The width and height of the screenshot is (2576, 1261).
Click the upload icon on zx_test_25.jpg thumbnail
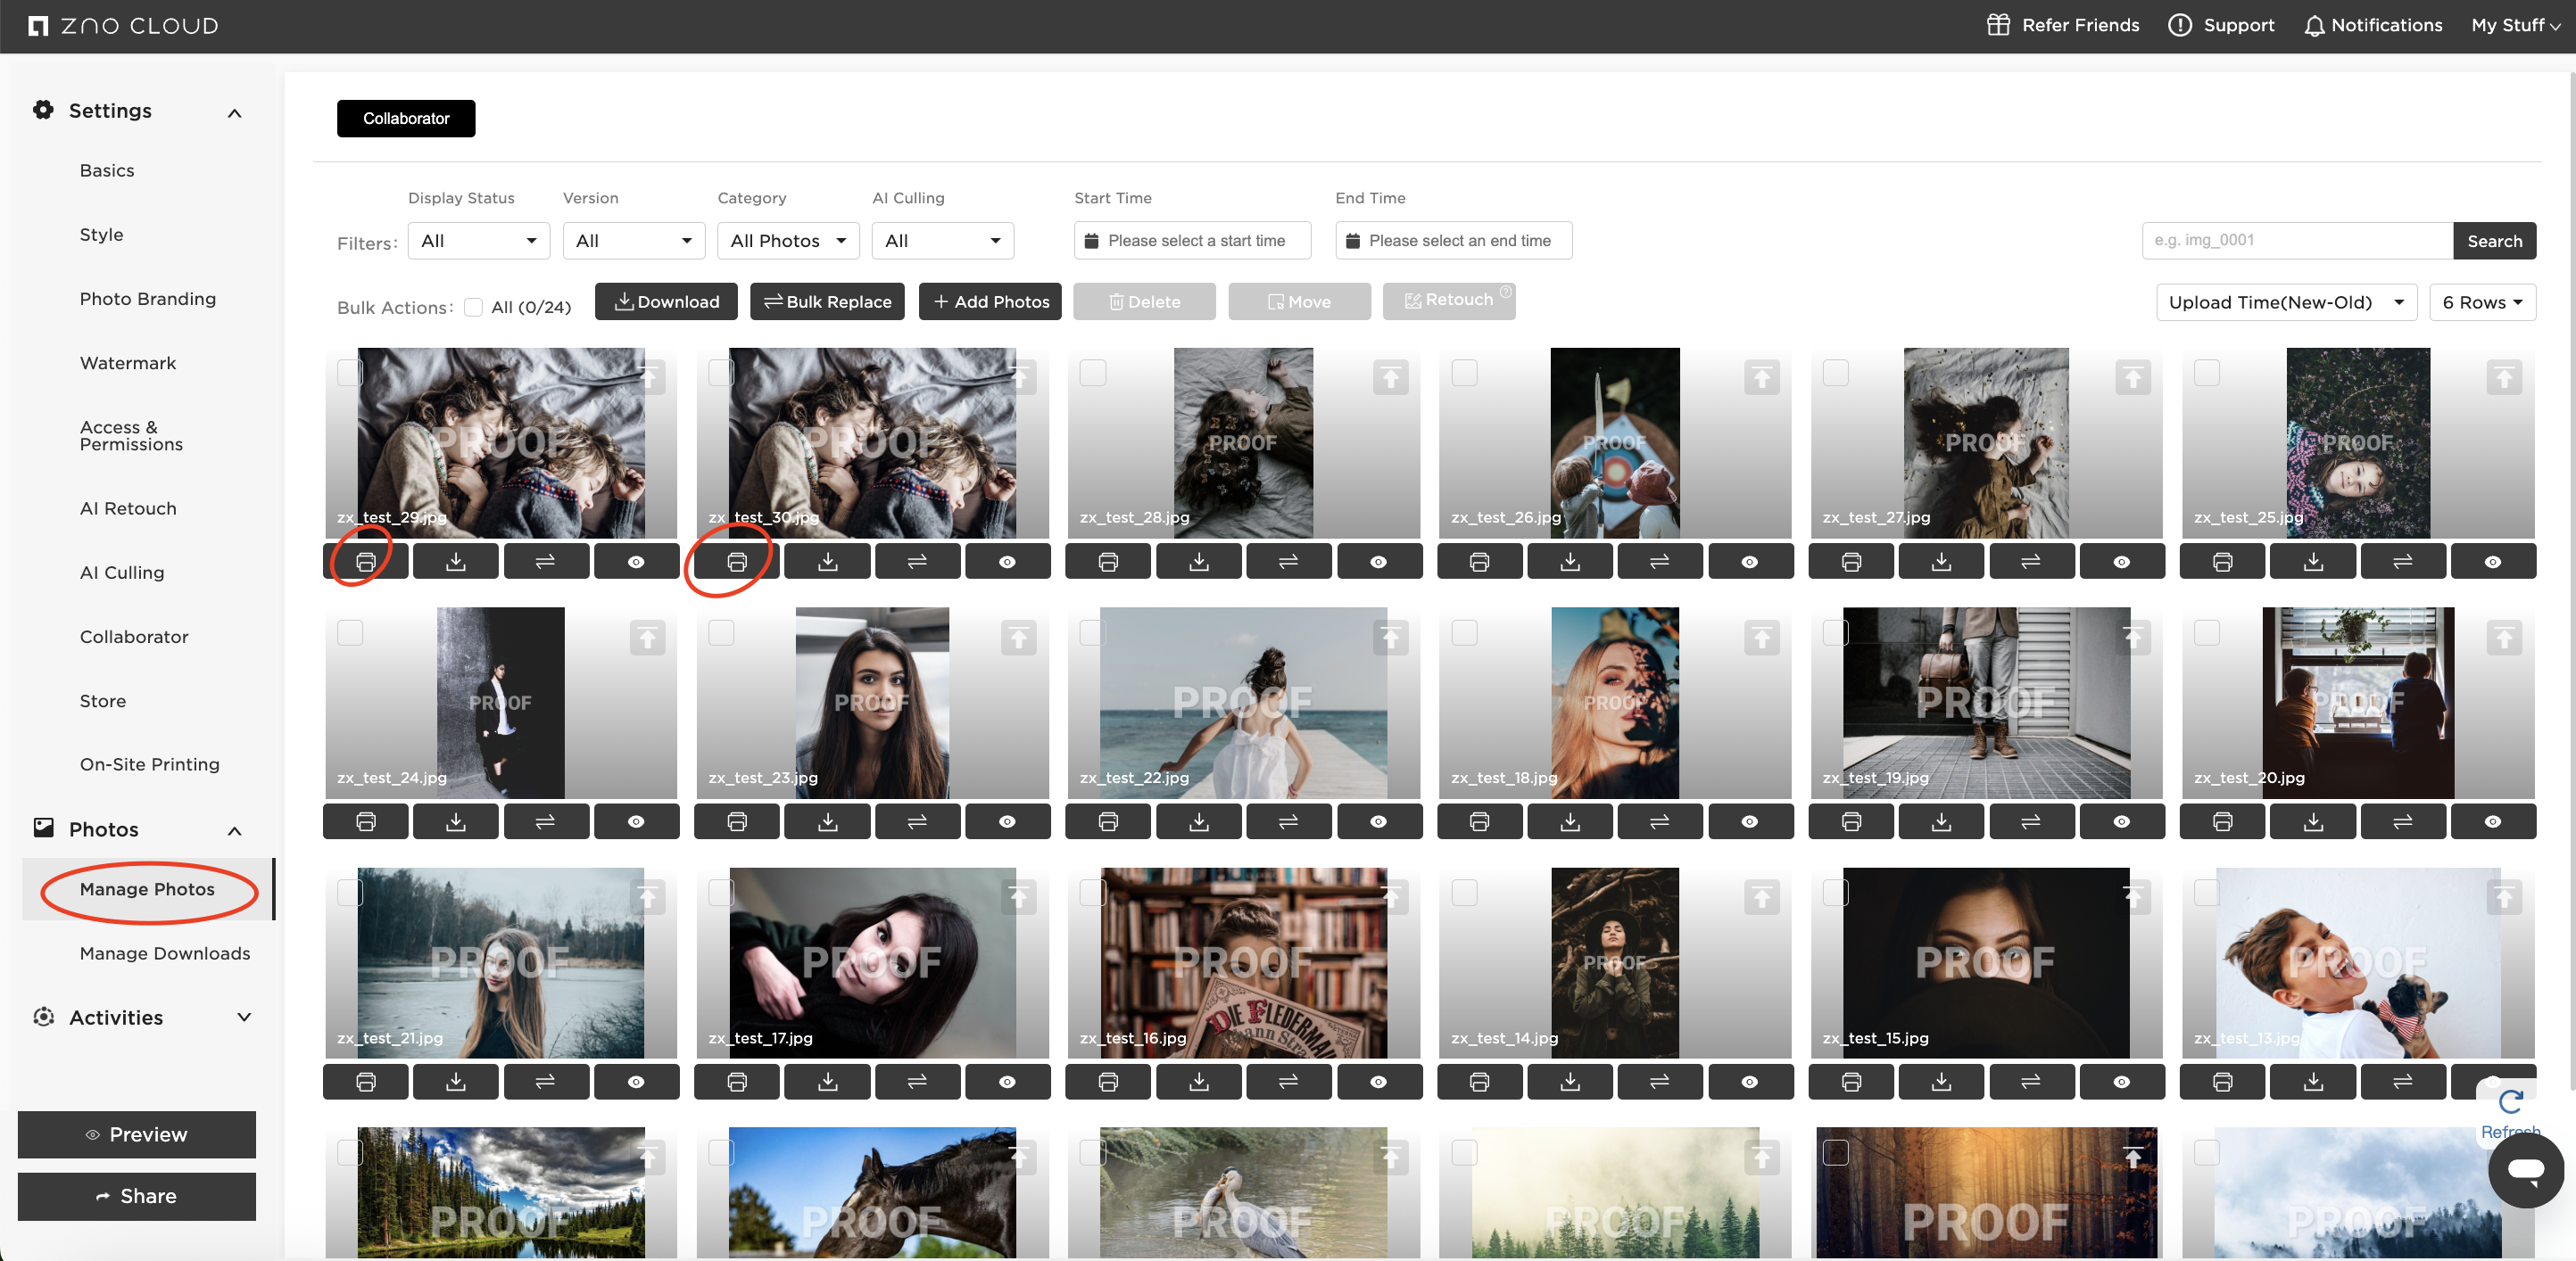coord(2504,376)
